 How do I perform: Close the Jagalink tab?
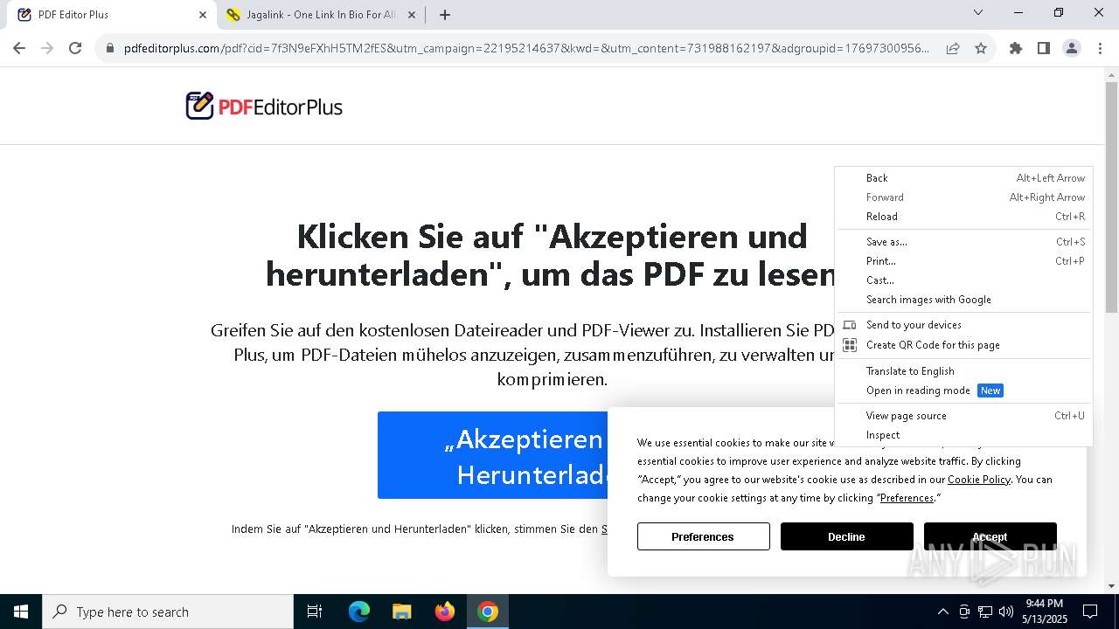[x=412, y=15]
